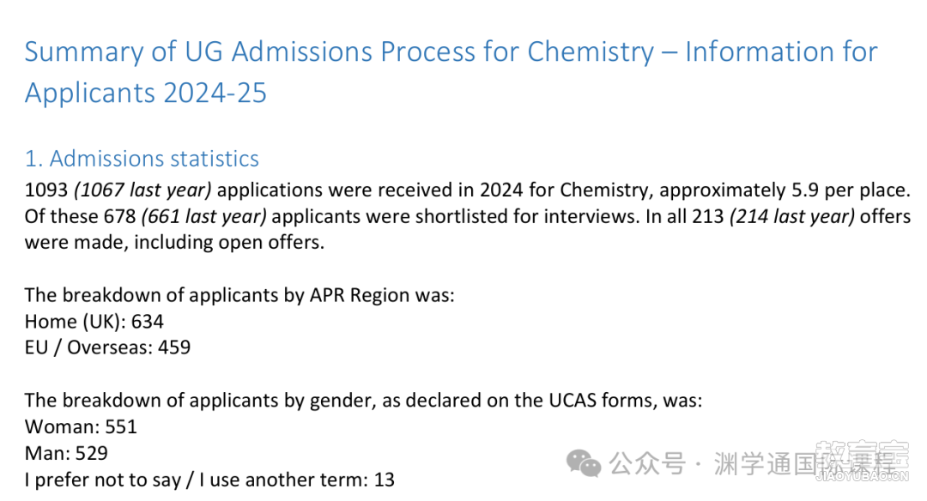Click the '渊学通国际课程' watermark text
927x501 pixels.
click(x=804, y=463)
